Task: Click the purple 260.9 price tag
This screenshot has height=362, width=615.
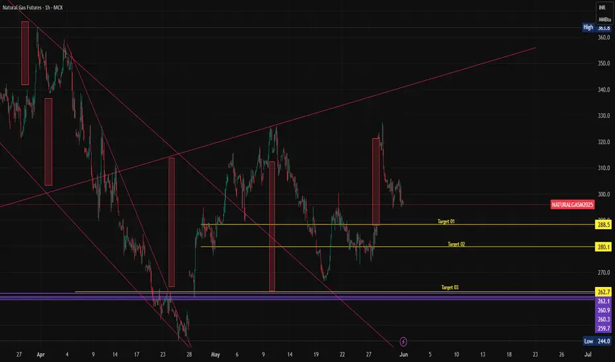Action: 603,310
